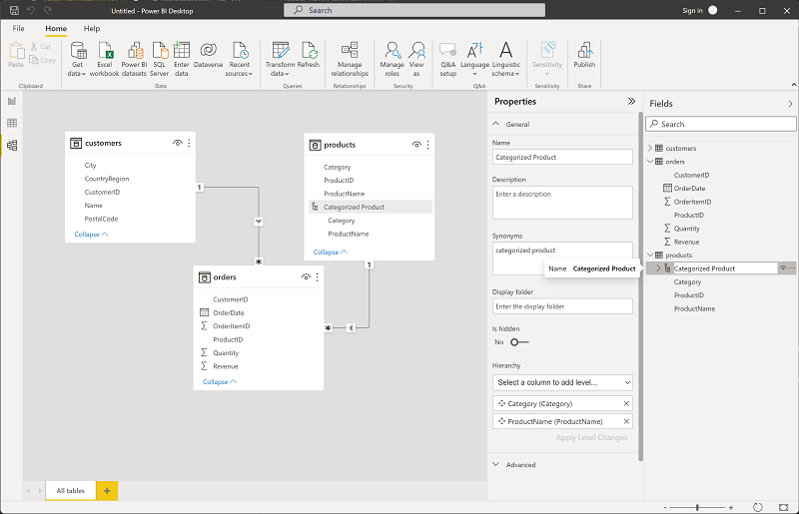The width and height of the screenshot is (799, 514).
Task: Click the title bar Search box
Action: pyautogui.click(x=414, y=10)
